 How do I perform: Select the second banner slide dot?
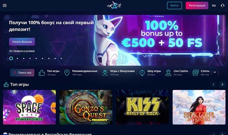click(x=18, y=58)
